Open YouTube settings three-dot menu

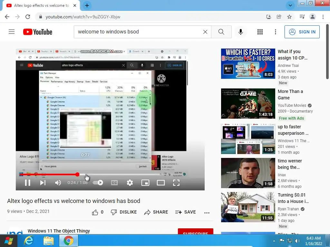[275, 32]
